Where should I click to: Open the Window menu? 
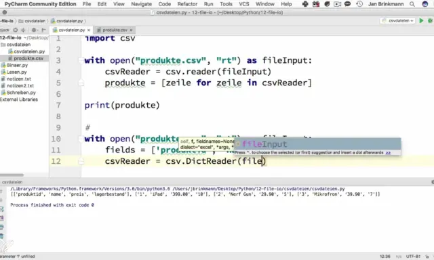265,4
